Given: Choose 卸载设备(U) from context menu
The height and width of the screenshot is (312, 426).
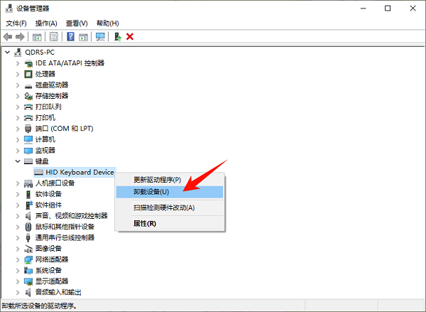Looking at the screenshot, I should point(151,192).
